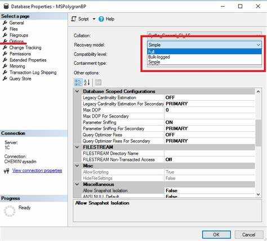This screenshot has width=267, height=241.
Task: Click the connection properties icon
Action: [7, 171]
